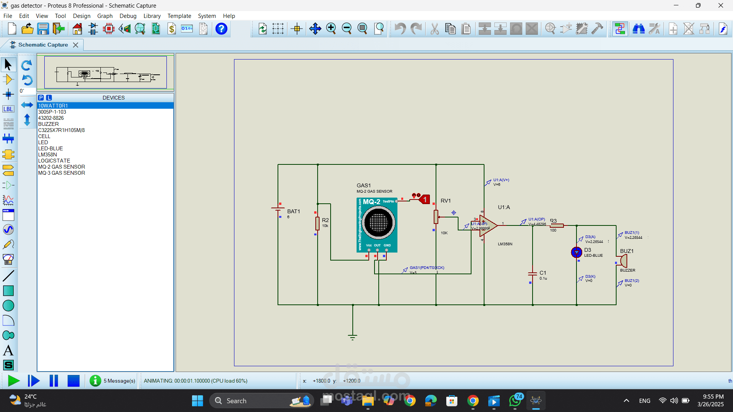Open the Debug menu

click(x=128, y=16)
